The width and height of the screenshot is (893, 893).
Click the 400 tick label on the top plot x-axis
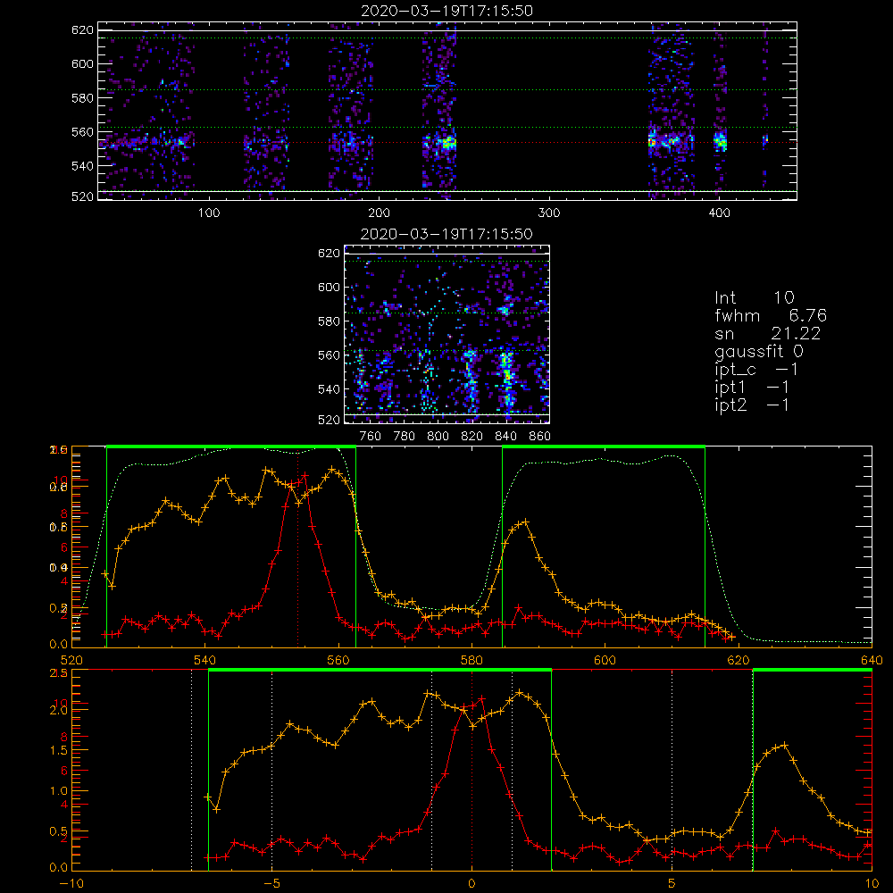pos(719,213)
